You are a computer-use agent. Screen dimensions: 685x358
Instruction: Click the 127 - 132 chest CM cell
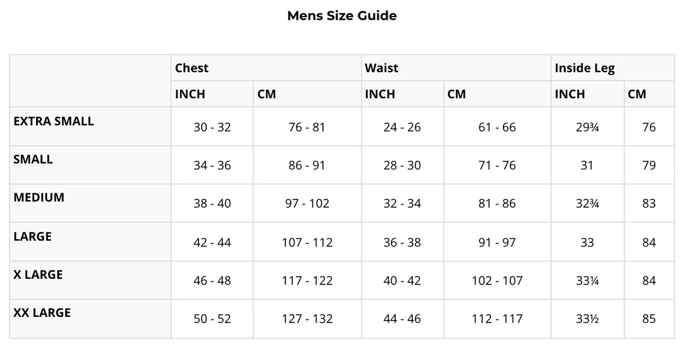click(x=307, y=319)
